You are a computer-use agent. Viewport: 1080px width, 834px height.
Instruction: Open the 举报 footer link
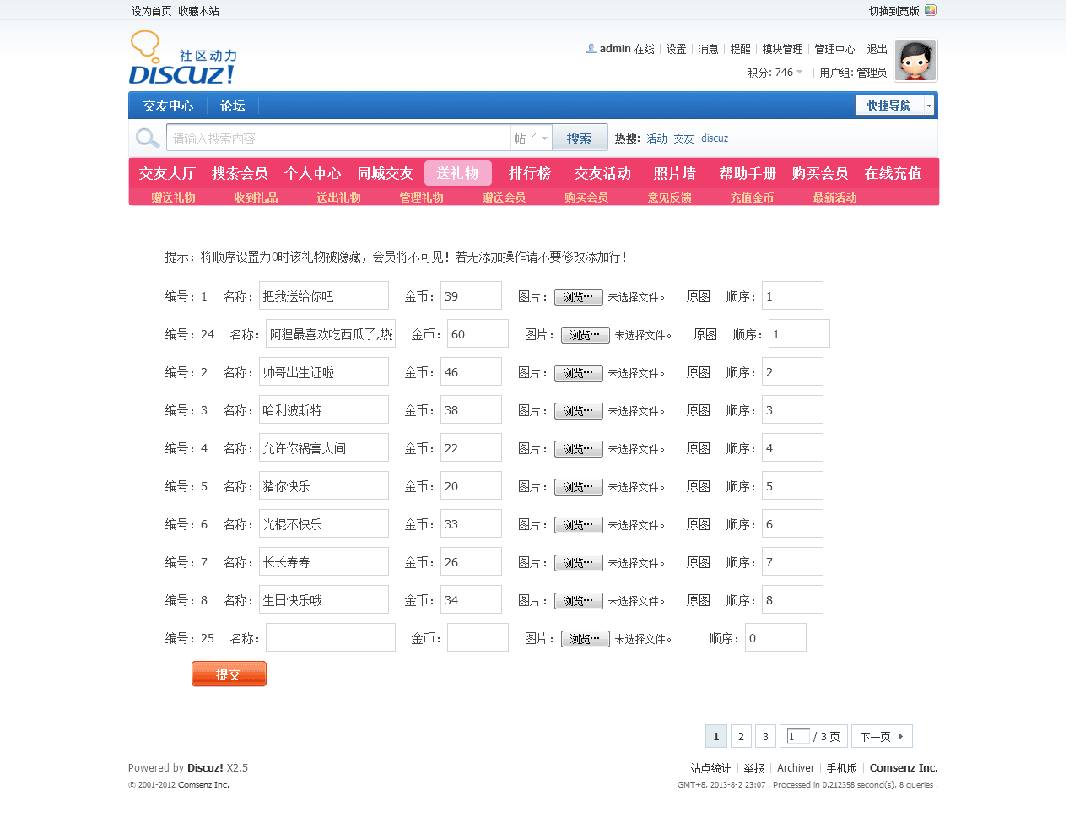tap(753, 768)
